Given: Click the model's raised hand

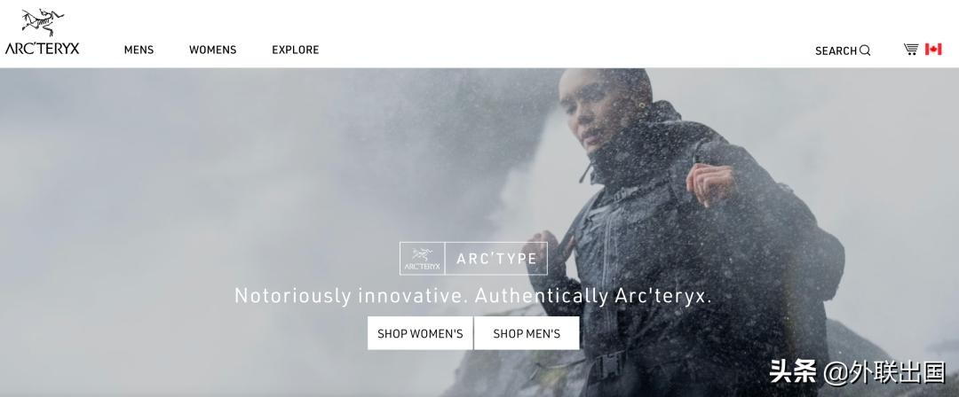Looking at the screenshot, I should (x=709, y=183).
